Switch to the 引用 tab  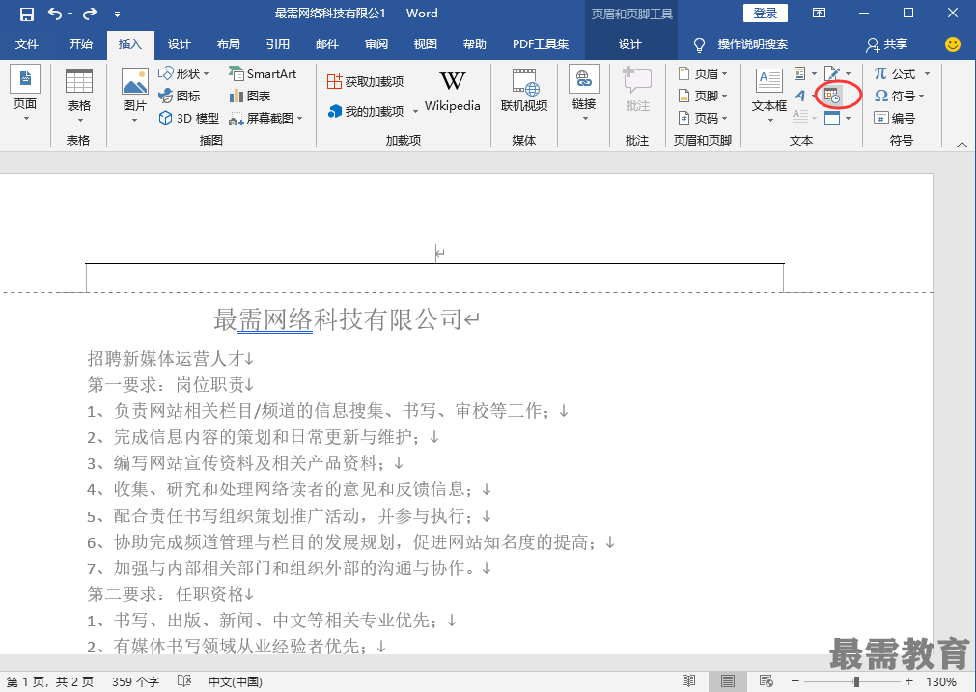pyautogui.click(x=278, y=44)
